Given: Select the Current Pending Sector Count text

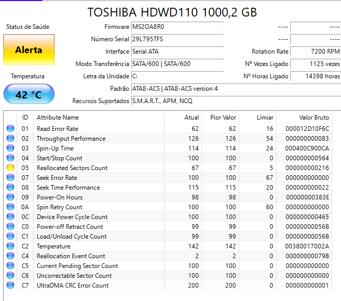Looking at the screenshot, I should [77, 266].
